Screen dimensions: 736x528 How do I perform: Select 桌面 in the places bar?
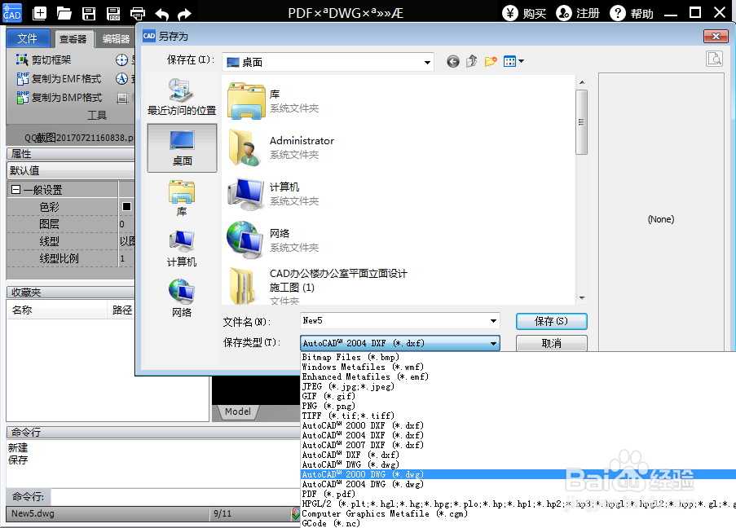(x=182, y=148)
